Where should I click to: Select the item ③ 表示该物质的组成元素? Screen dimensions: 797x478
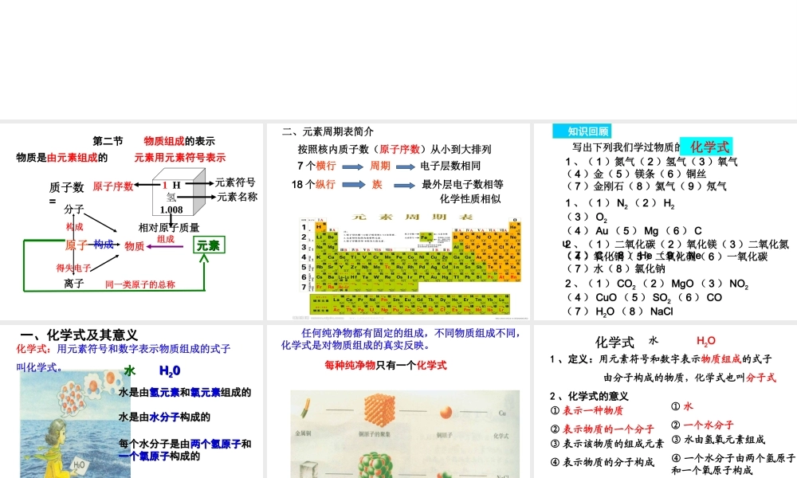(607, 444)
